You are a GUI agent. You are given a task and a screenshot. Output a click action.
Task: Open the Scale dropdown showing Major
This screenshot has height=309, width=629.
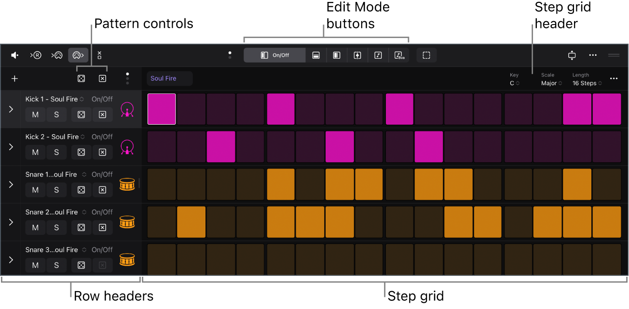(550, 83)
